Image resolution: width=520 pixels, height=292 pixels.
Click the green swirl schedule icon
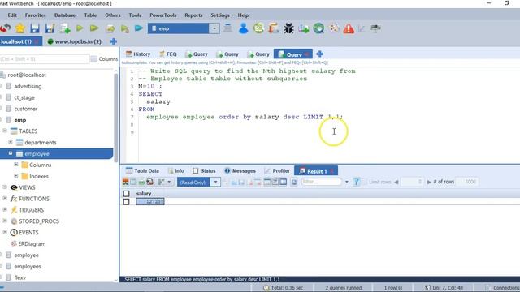(258, 28)
